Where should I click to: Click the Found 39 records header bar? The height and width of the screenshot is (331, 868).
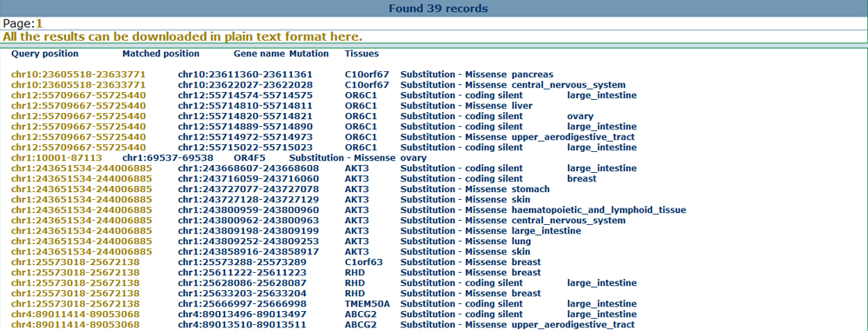pyautogui.click(x=434, y=9)
